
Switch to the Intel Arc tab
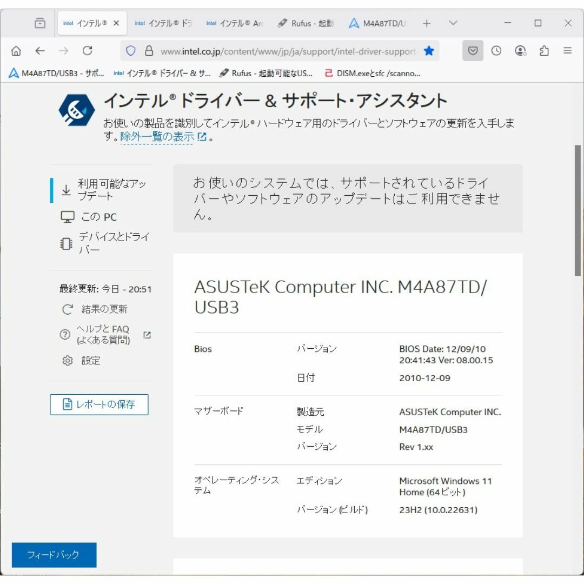(235, 23)
